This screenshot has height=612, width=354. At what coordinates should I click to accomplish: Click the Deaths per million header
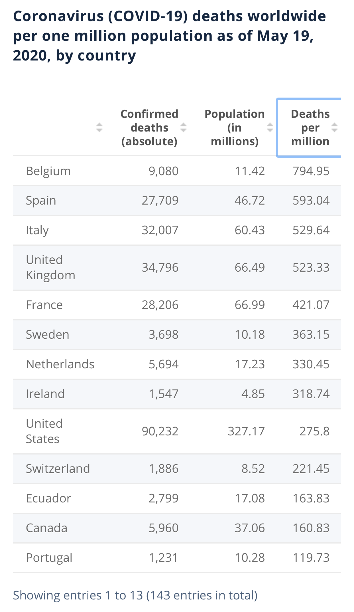(x=310, y=128)
